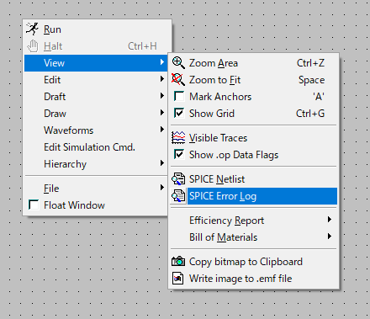Uncheck the Show Grid checkbox
Image resolution: width=370 pixels, height=319 pixels.
179,113
